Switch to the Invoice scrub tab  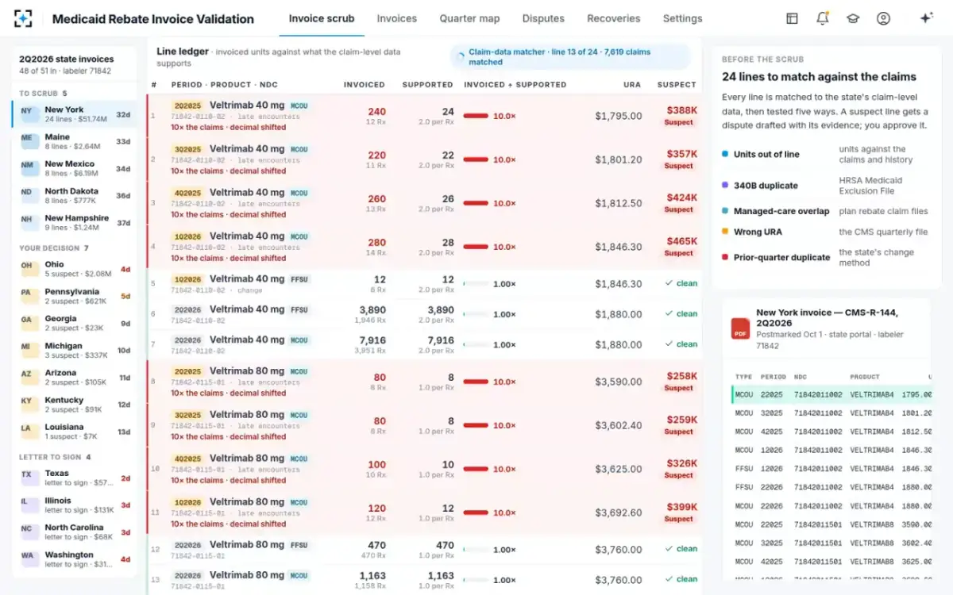tap(322, 18)
